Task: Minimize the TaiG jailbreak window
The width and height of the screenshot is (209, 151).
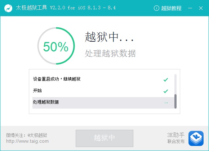Action: [x=190, y=8]
